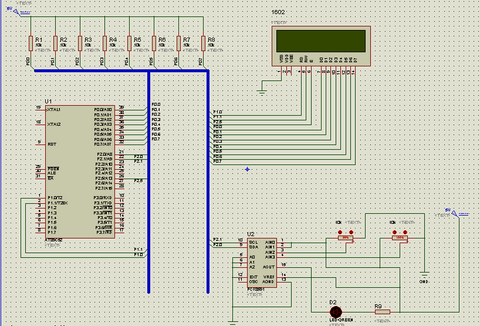
Task: Click the 5V power terminal near the potentiometers
Action: point(458,213)
